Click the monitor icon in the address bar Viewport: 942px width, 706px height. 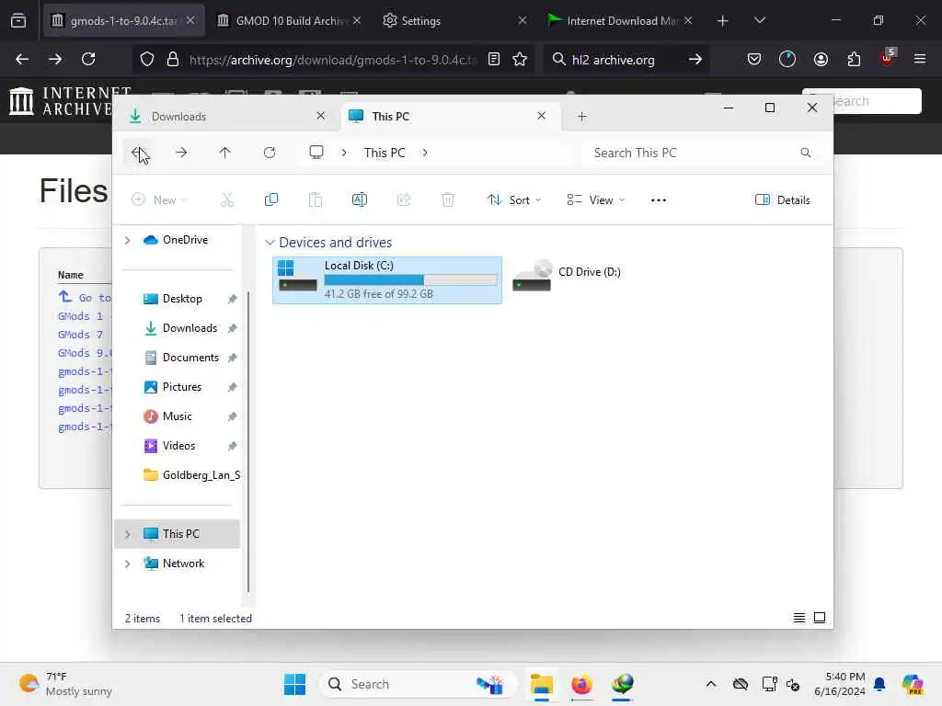pyautogui.click(x=316, y=153)
